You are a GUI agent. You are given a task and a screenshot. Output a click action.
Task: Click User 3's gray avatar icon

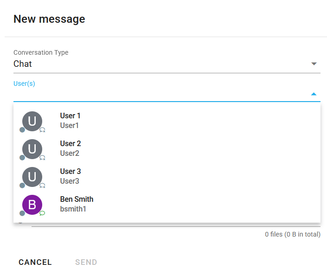pos(32,177)
